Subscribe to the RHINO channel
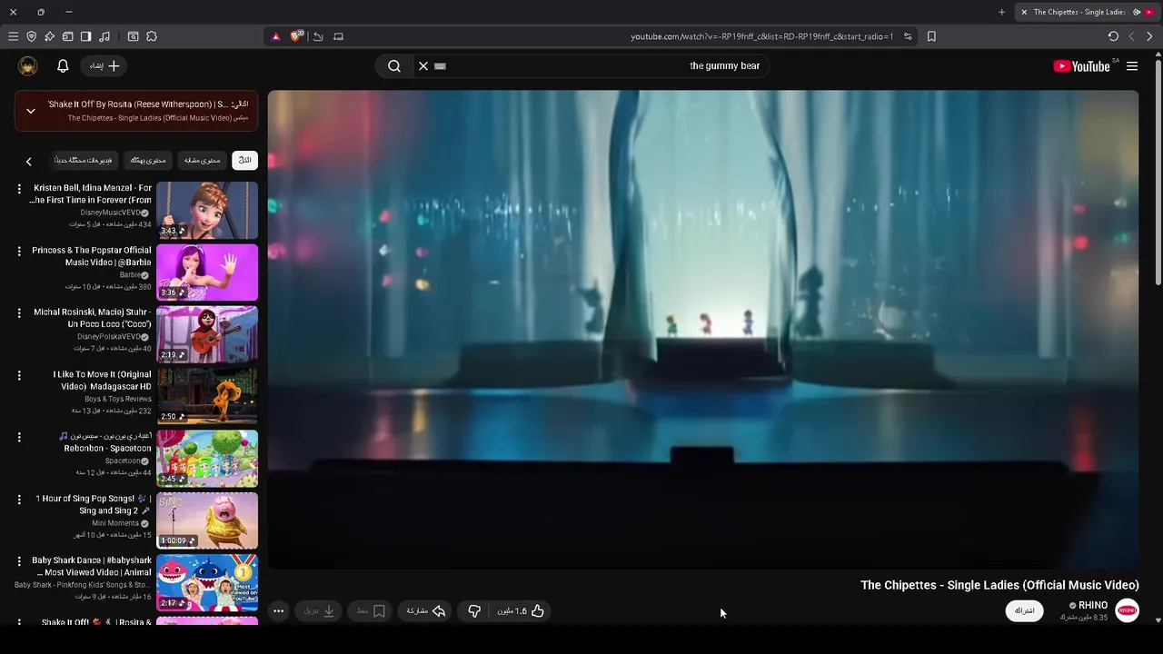 click(1024, 610)
